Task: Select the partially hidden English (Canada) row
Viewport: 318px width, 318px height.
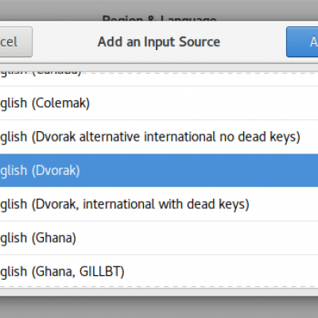Action: [159, 79]
